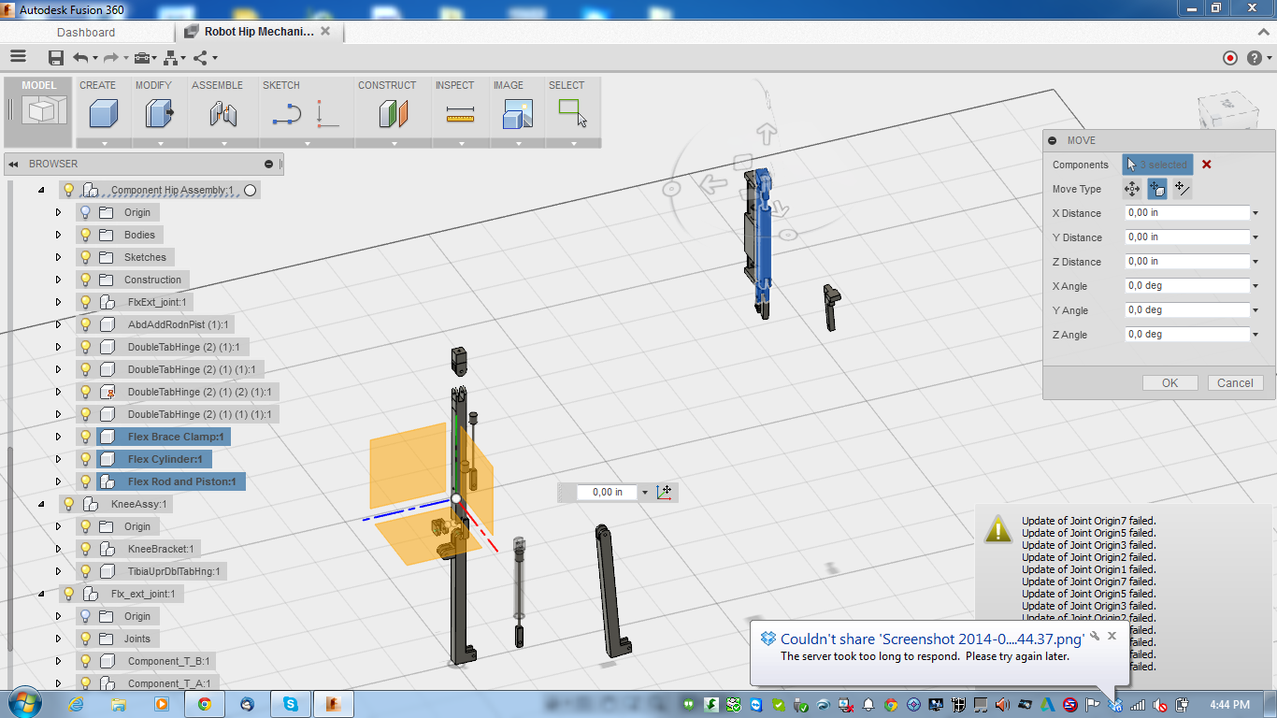Expand the Bodies folder
The image size is (1277, 718).
tap(59, 234)
